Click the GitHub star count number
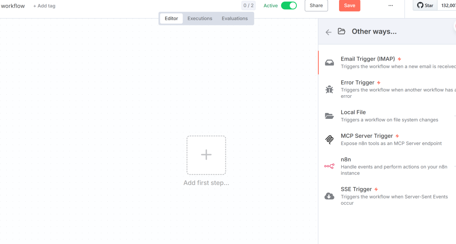 [448, 5]
